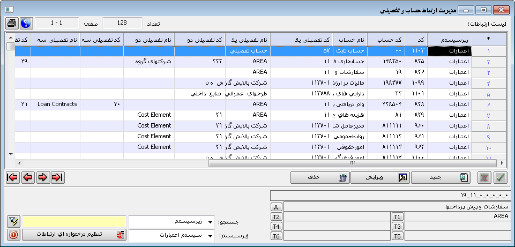Click the printer icon
Image resolution: width=515 pixels, height=247 pixels.
pos(11,24)
